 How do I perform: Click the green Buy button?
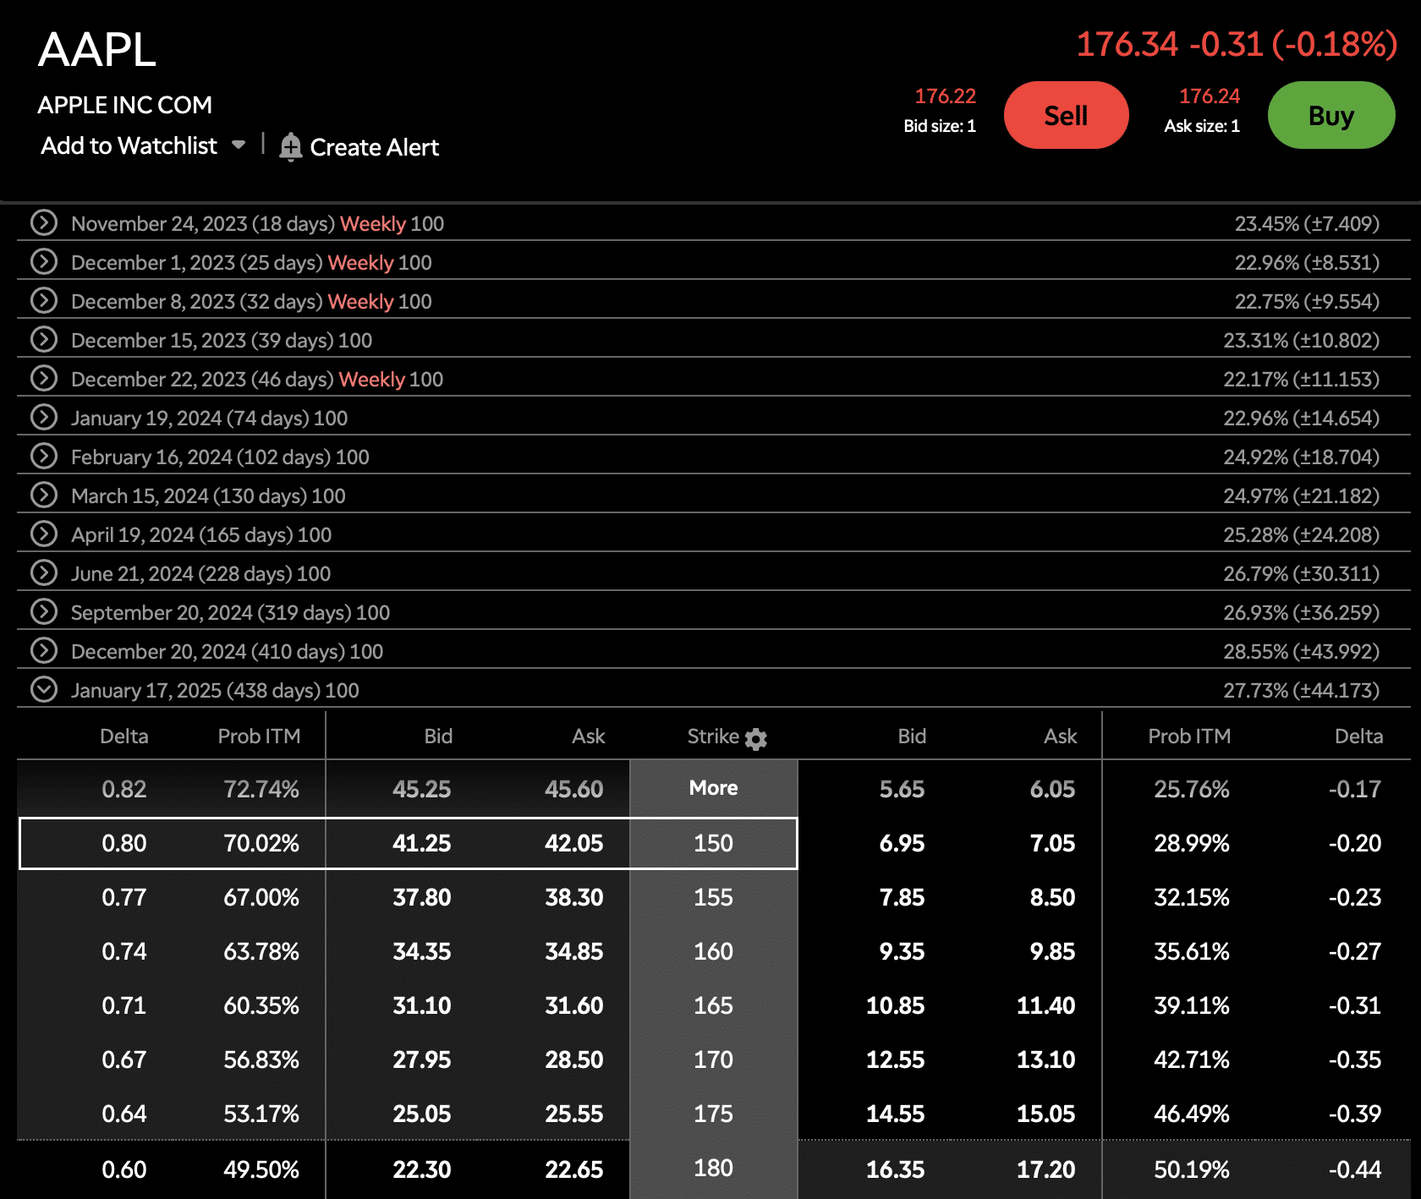1331,115
